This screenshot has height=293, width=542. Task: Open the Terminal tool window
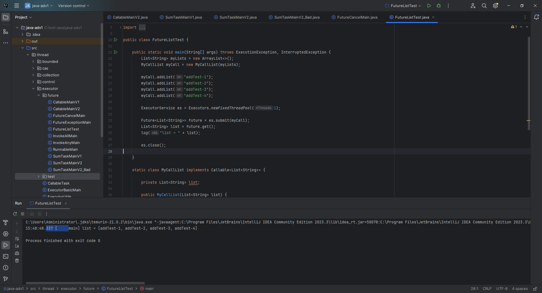(x=6, y=256)
